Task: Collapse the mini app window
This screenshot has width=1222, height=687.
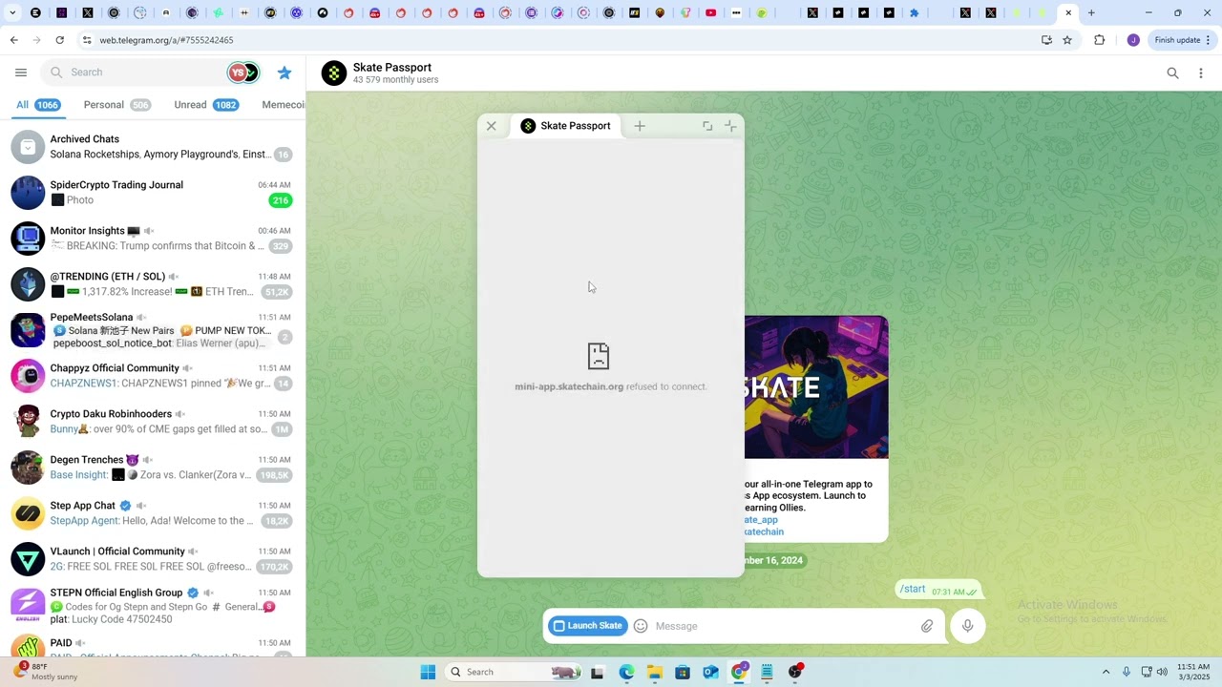Action: coord(730,126)
